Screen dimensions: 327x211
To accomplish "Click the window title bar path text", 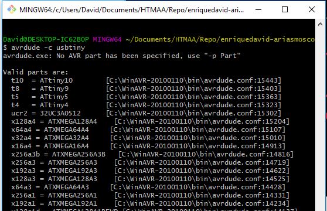I will click(x=132, y=10).
